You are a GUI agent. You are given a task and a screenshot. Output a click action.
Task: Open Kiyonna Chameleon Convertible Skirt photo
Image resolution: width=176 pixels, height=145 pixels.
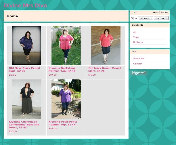click(26, 99)
